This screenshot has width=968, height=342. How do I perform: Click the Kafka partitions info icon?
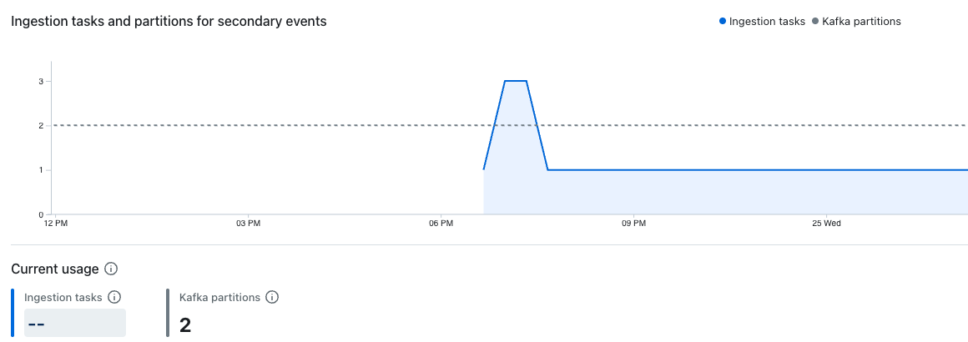271,297
